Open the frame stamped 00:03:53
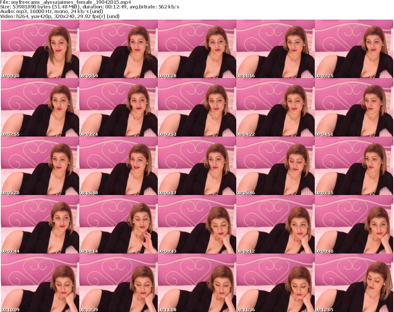This screenshot has height=312, width=394. (197, 107)
